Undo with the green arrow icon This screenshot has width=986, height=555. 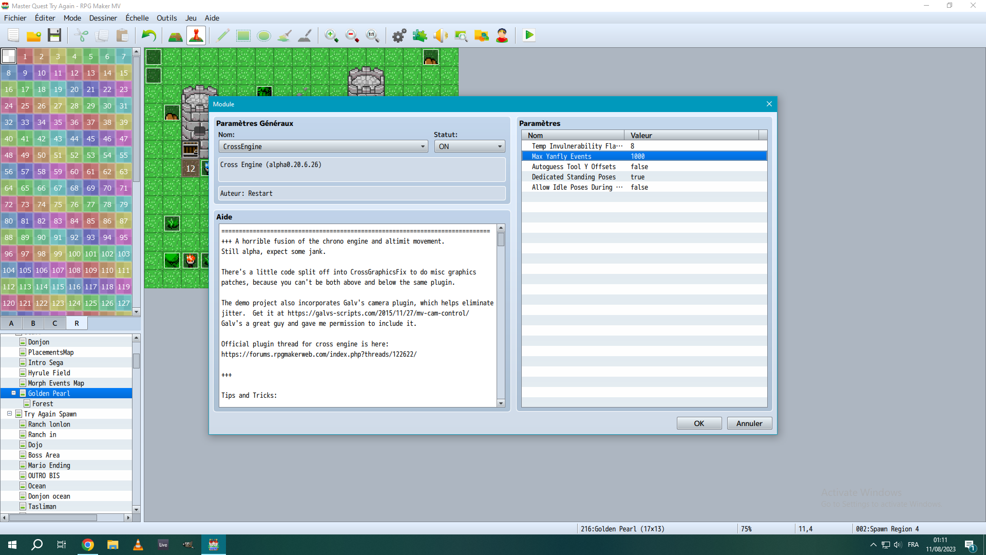[149, 35]
